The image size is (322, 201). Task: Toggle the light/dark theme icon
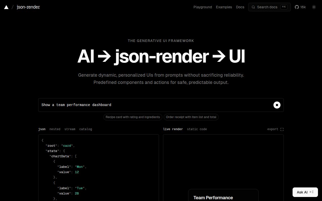click(x=314, y=7)
